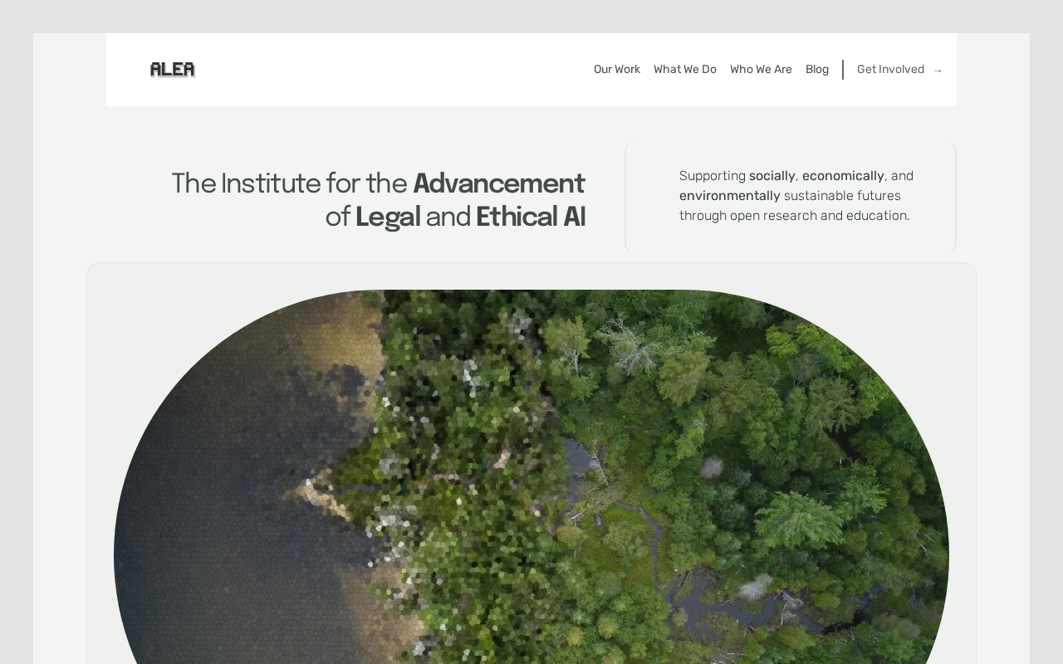Select the Get Involved link
The width and height of the screenshot is (1063, 664).
pos(890,70)
